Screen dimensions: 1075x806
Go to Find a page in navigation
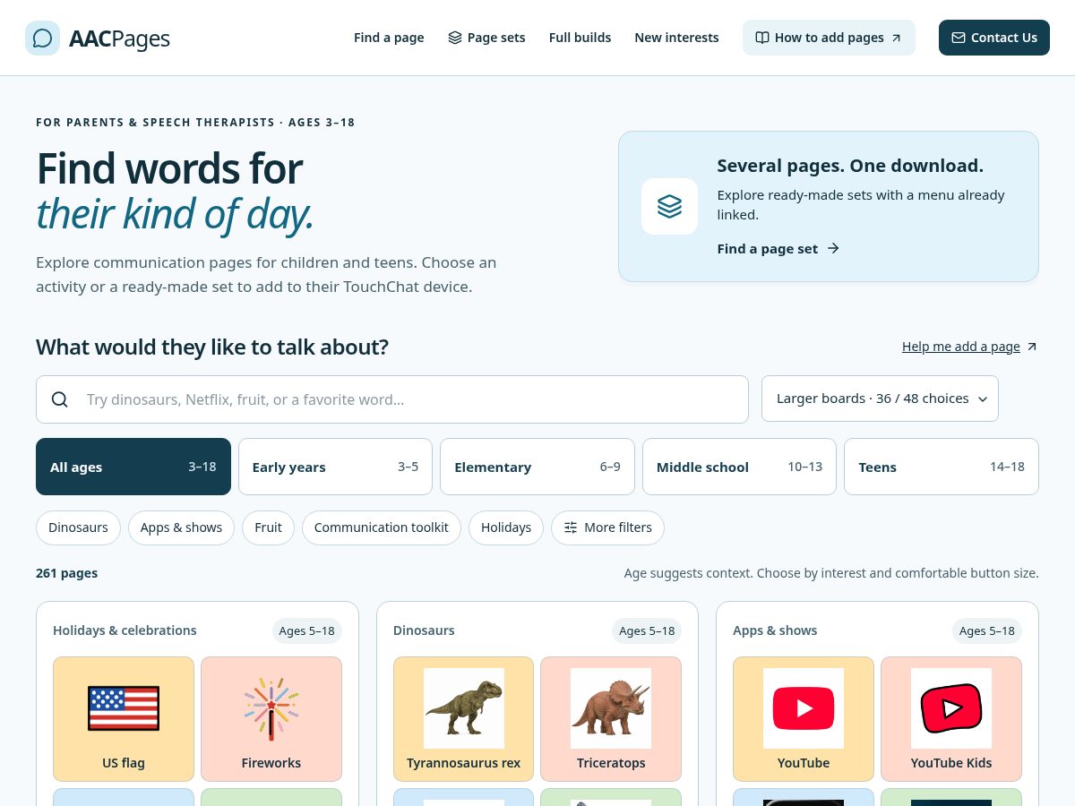(x=389, y=38)
